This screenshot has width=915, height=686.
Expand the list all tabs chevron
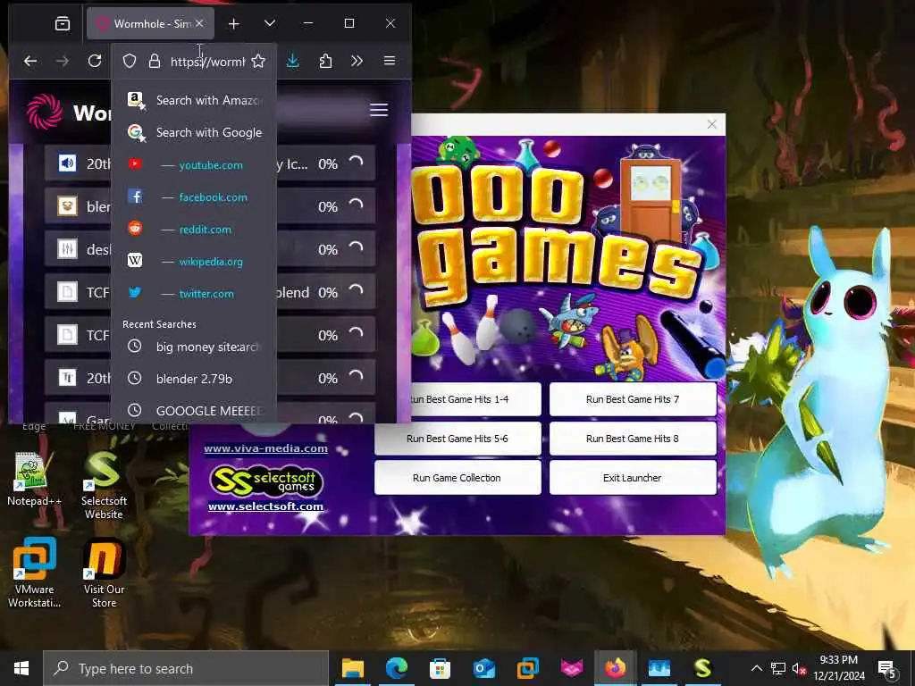(x=270, y=24)
